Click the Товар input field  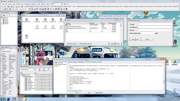154,24
